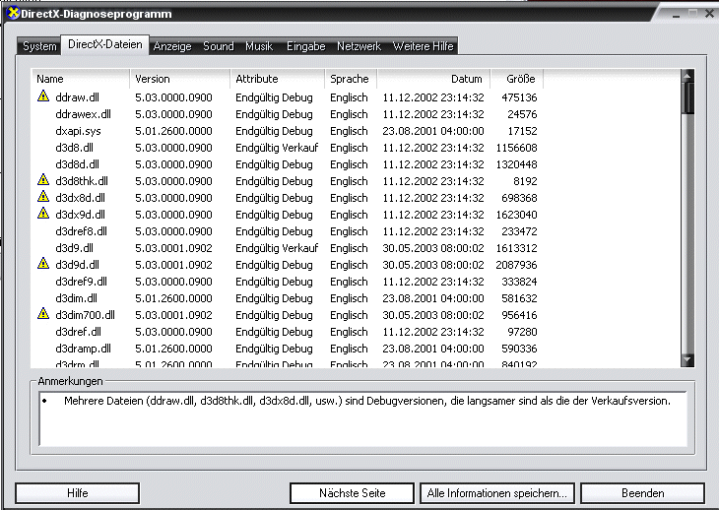Sort by the Version column header

[x=180, y=79]
